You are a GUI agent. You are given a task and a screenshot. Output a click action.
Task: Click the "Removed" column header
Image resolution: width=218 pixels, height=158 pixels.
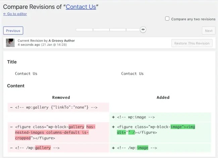point(61,97)
